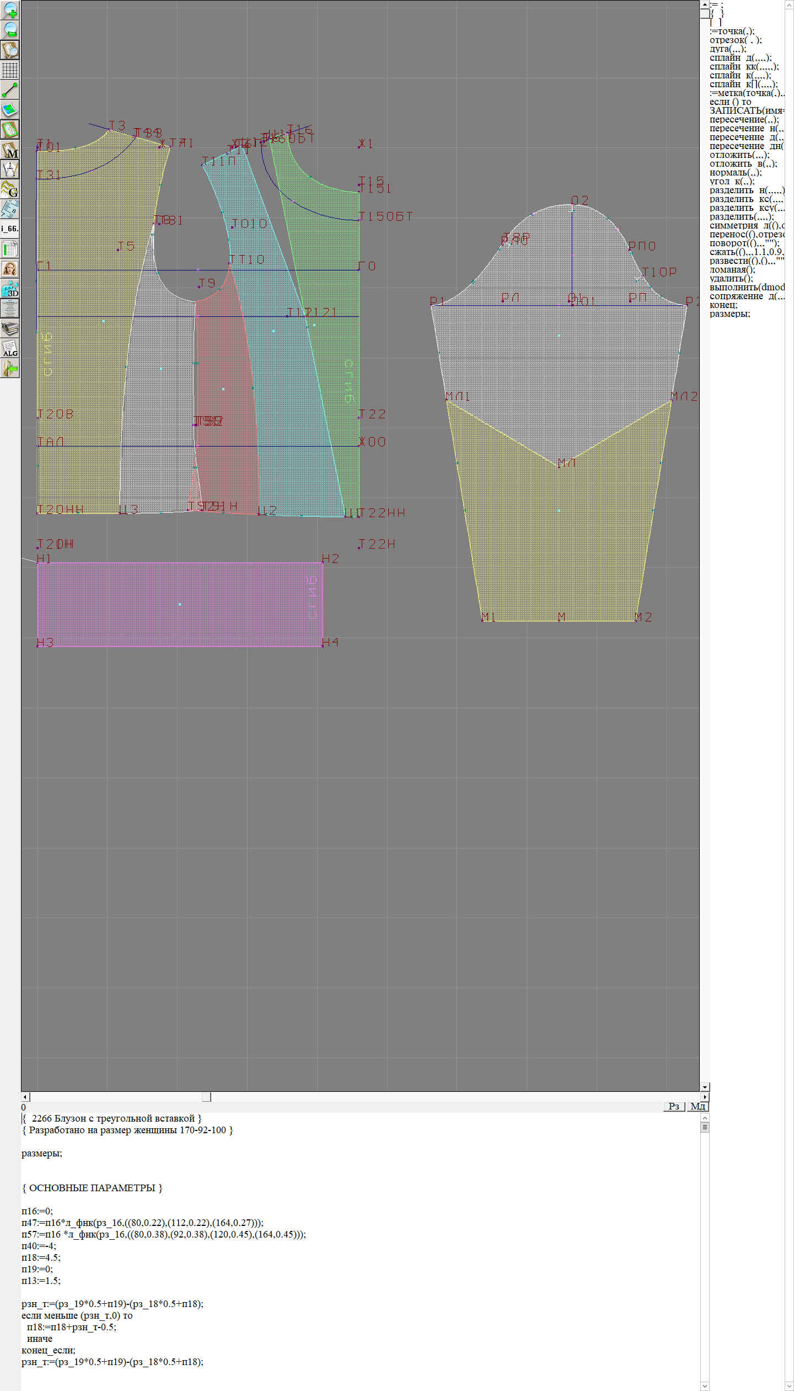The image size is (794, 1391).
Task: Click the zoom out magnifier icon
Action: coord(10,30)
